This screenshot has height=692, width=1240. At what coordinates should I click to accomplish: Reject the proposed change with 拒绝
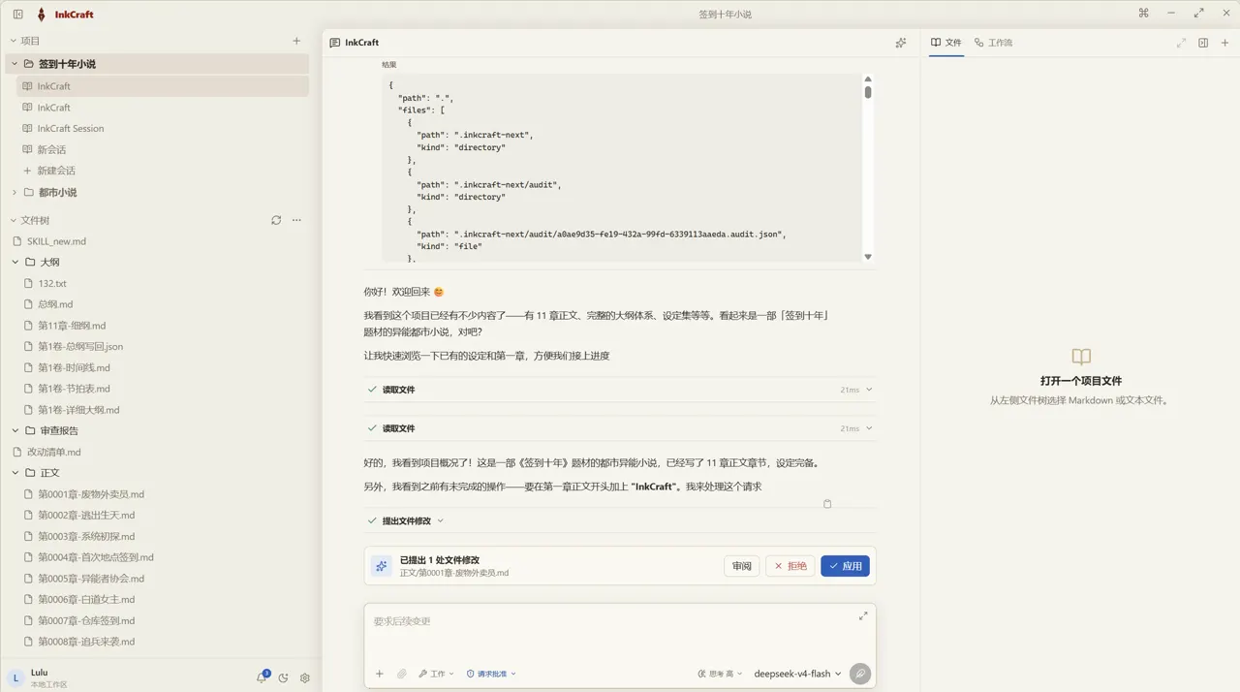[790, 566]
